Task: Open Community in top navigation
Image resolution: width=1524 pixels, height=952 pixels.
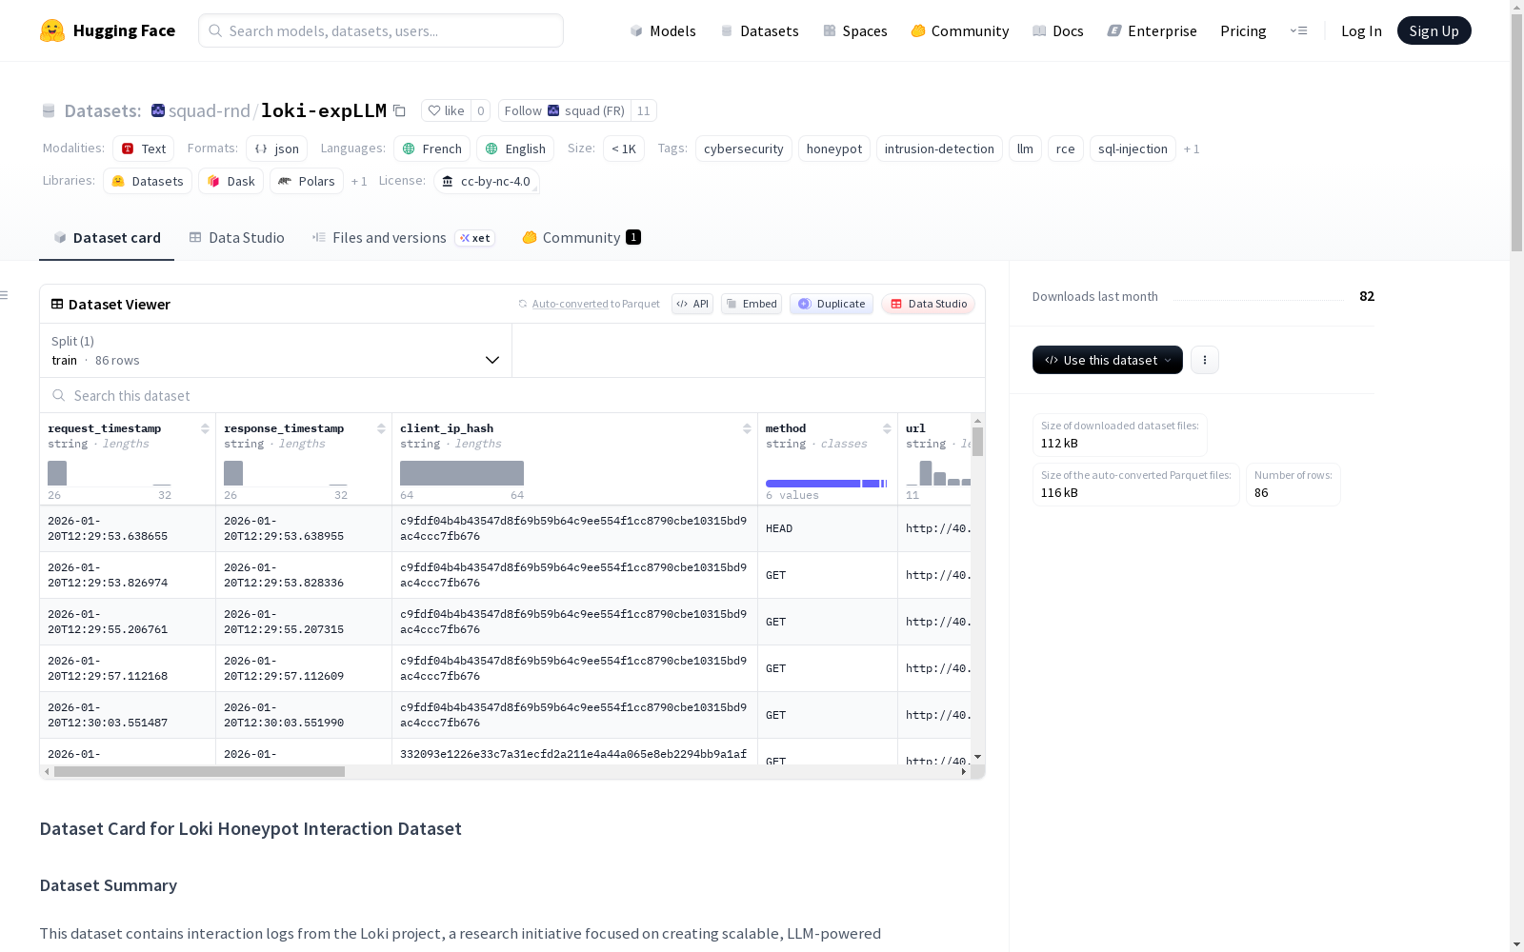Action: tap(960, 30)
